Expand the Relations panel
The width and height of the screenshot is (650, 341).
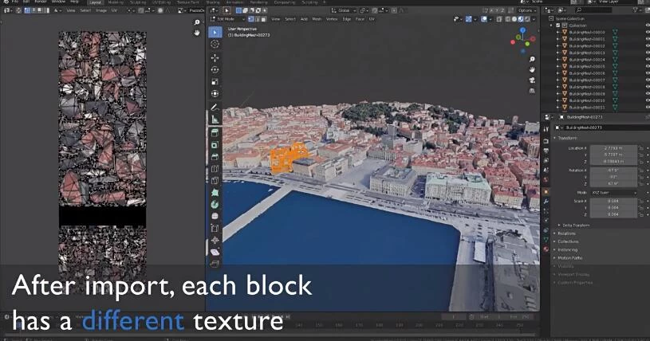pos(568,233)
